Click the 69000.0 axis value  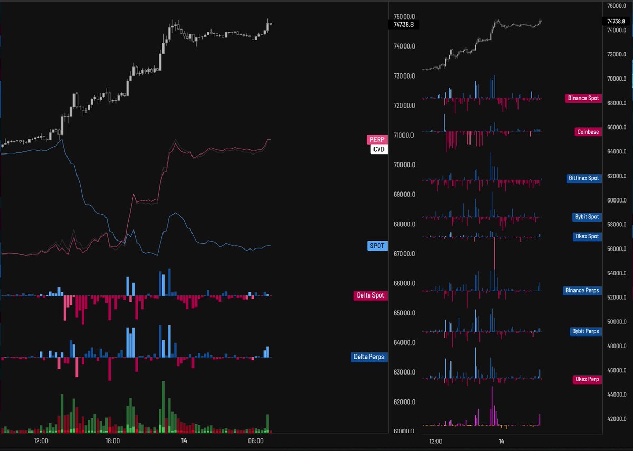click(x=404, y=195)
